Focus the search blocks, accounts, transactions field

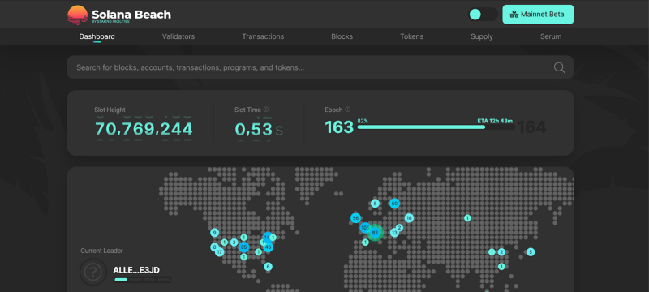click(x=320, y=67)
